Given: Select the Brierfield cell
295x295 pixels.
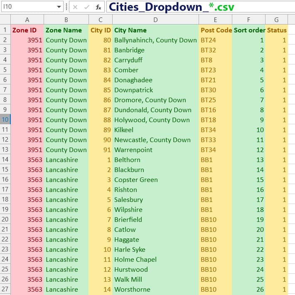Looking at the screenshot, I should 155,219.
